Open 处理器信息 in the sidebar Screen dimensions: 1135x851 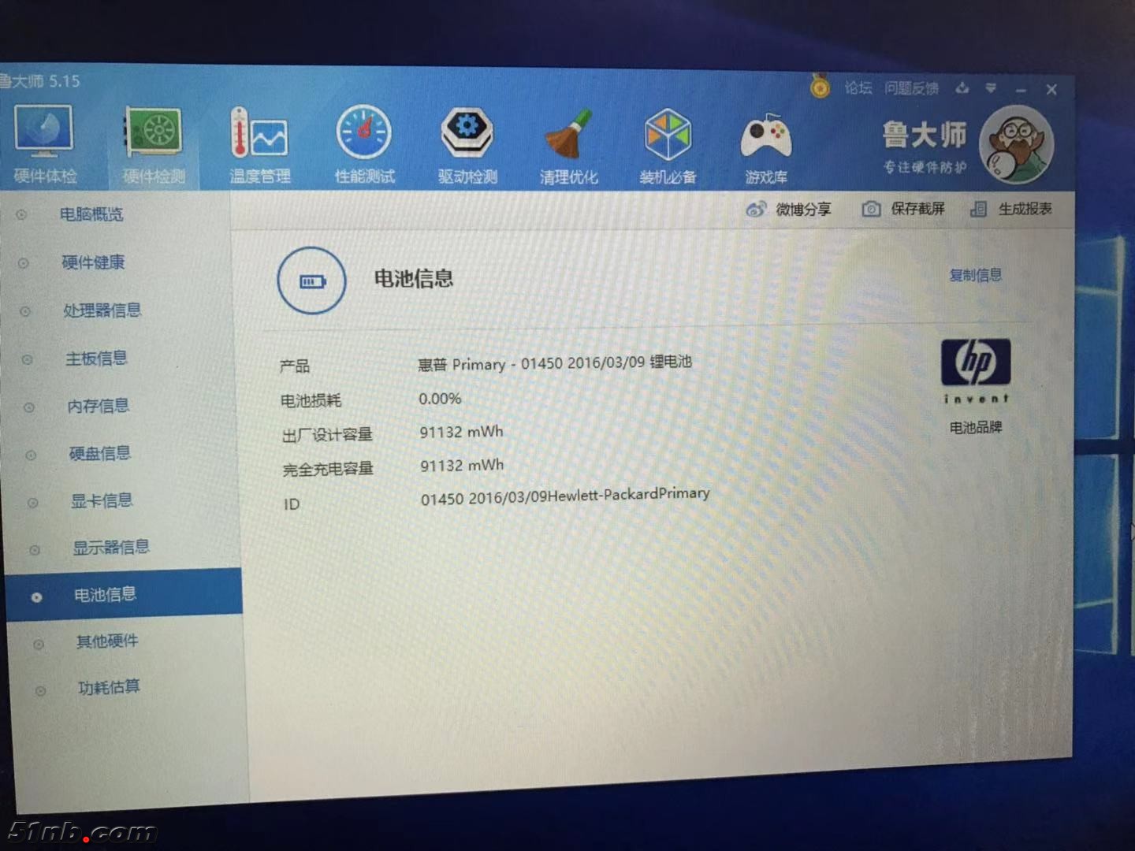(102, 310)
